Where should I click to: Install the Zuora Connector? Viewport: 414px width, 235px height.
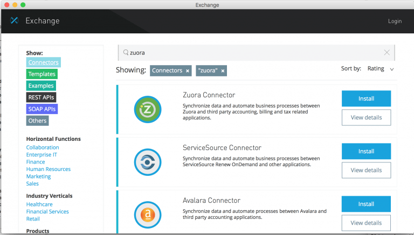(x=366, y=98)
